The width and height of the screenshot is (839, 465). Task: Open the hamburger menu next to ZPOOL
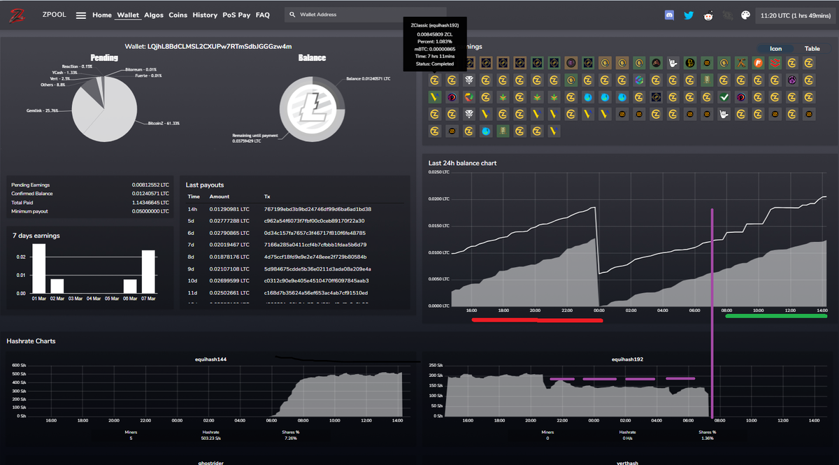coord(81,15)
